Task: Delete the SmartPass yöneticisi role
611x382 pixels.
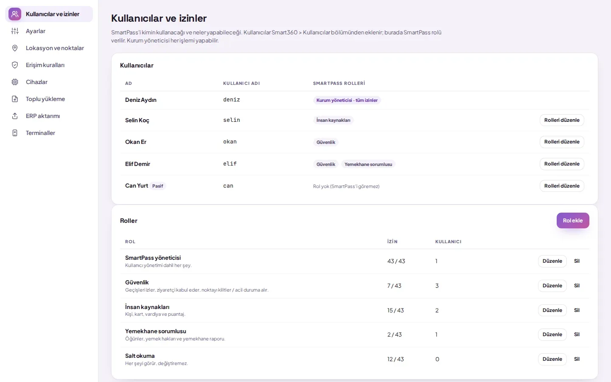Action: pos(577,261)
